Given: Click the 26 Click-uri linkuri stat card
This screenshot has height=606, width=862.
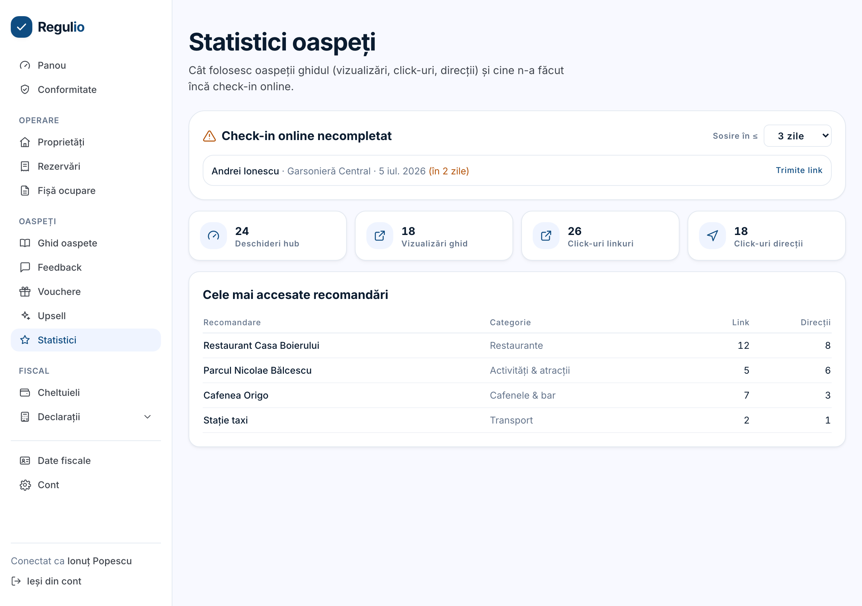Looking at the screenshot, I should tap(600, 236).
